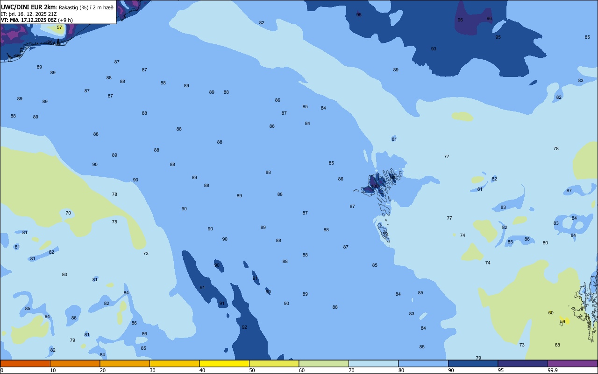The width and height of the screenshot is (598, 374).
Task: Click the yellow-green 50–60 legend segment
Action: [274, 363]
